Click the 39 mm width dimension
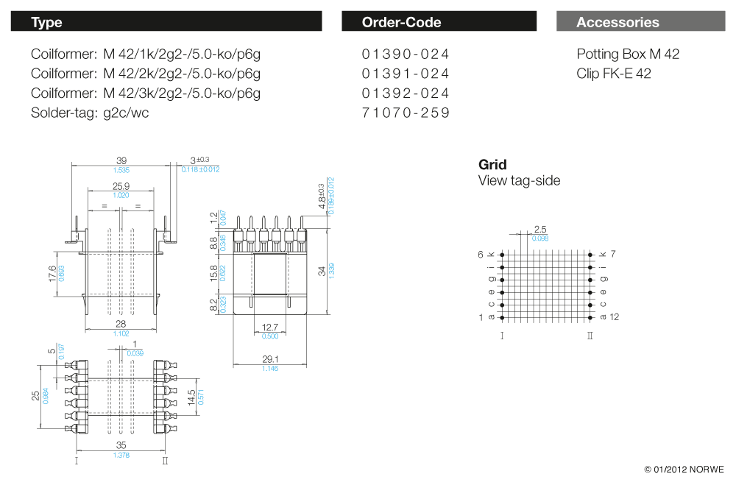Image resolution: width=736 pixels, height=485 pixels. [122, 161]
